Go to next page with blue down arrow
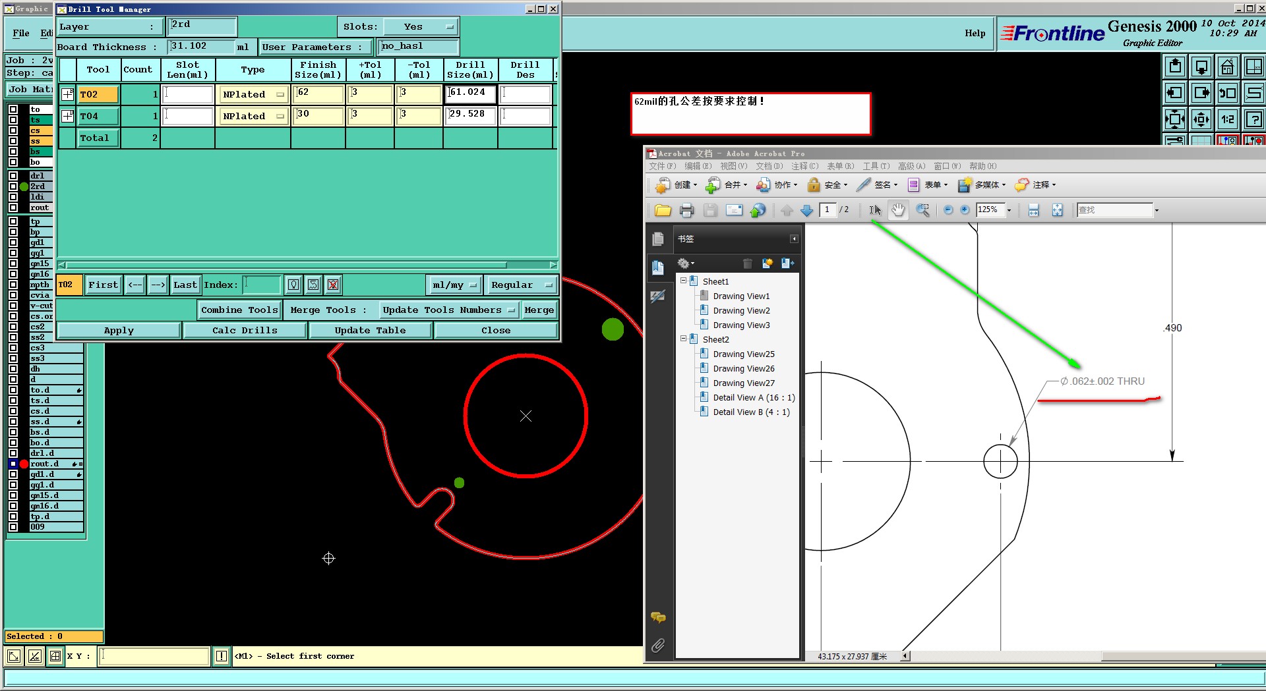This screenshot has width=1266, height=691. pyautogui.click(x=806, y=210)
